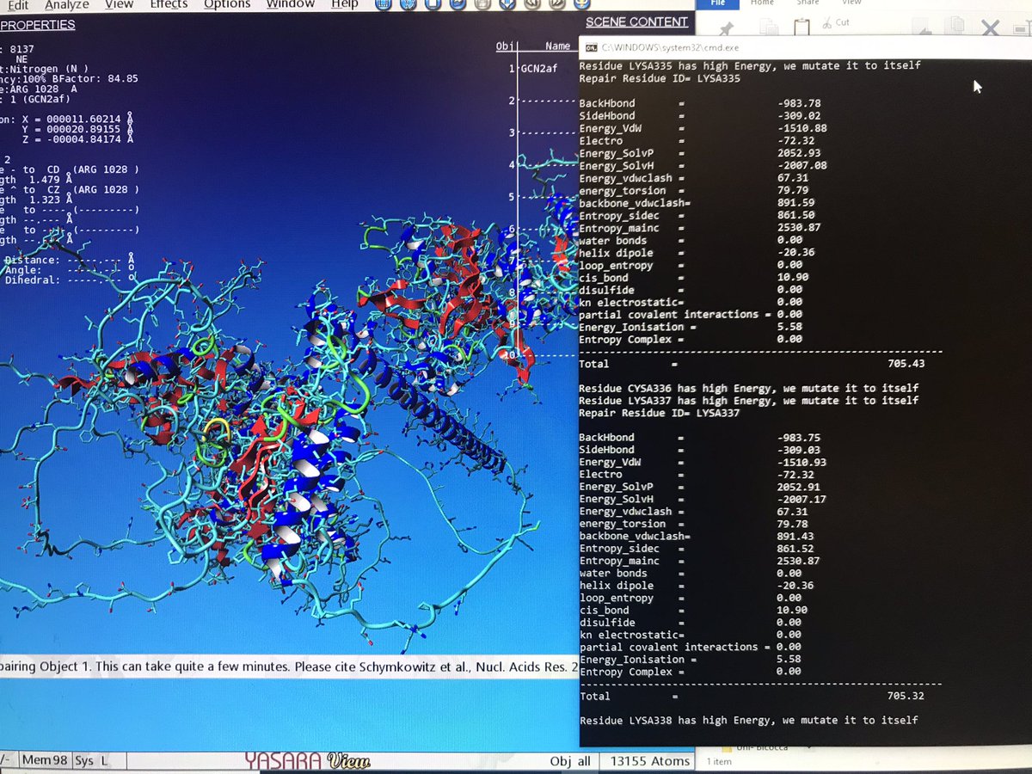Click the SCENE CONTENT panel header
The image size is (1032, 774).
(x=636, y=22)
